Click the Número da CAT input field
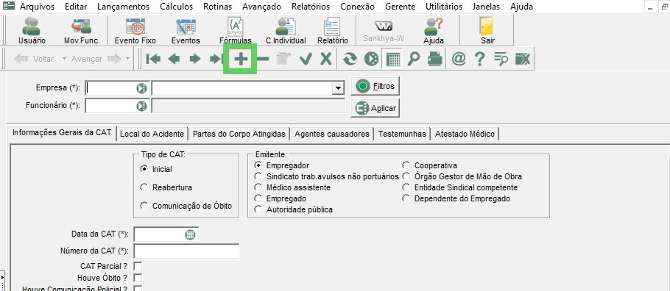 click(186, 251)
